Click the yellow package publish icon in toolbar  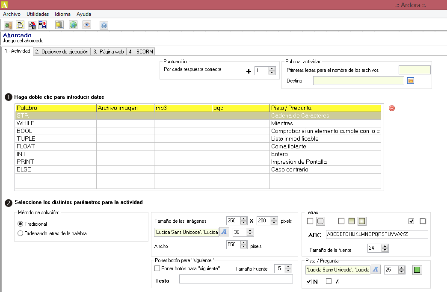(x=59, y=25)
